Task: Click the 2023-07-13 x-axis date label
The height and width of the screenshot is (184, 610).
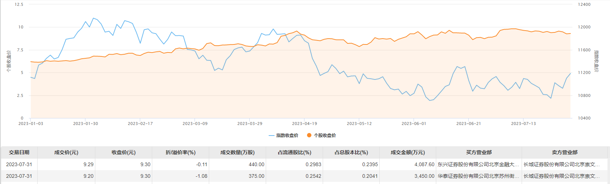Action: 523,124
